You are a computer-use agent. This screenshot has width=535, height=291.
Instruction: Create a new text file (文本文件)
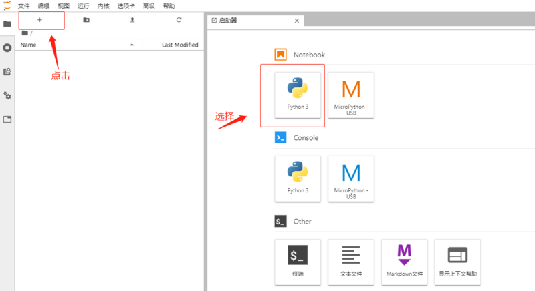[x=350, y=261]
